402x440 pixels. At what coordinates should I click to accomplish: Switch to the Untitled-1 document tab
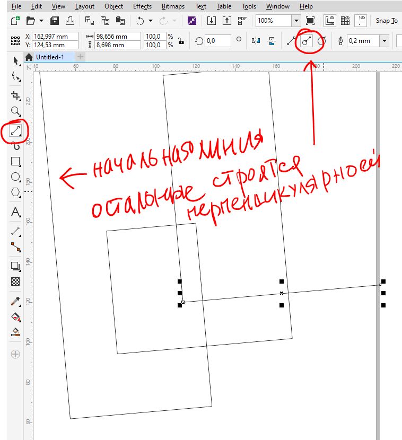50,57
